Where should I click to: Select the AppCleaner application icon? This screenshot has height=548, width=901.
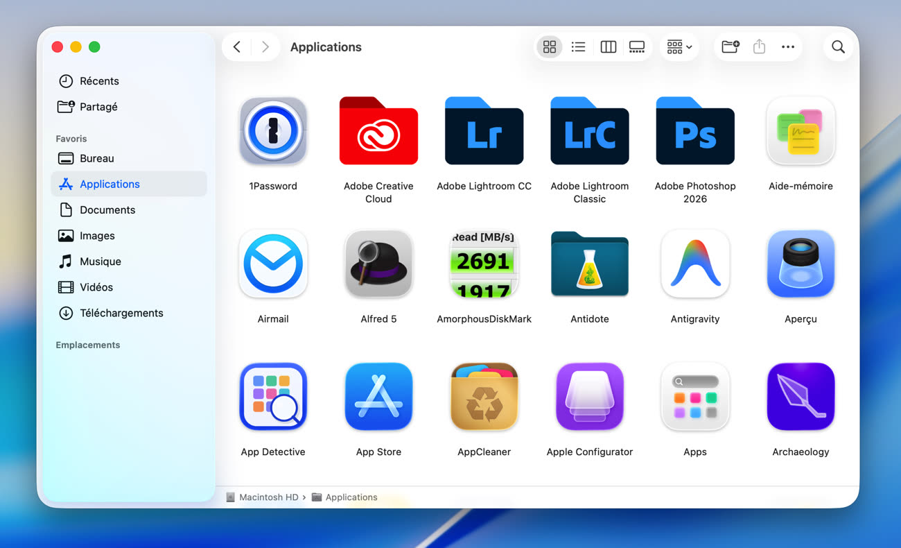click(484, 397)
